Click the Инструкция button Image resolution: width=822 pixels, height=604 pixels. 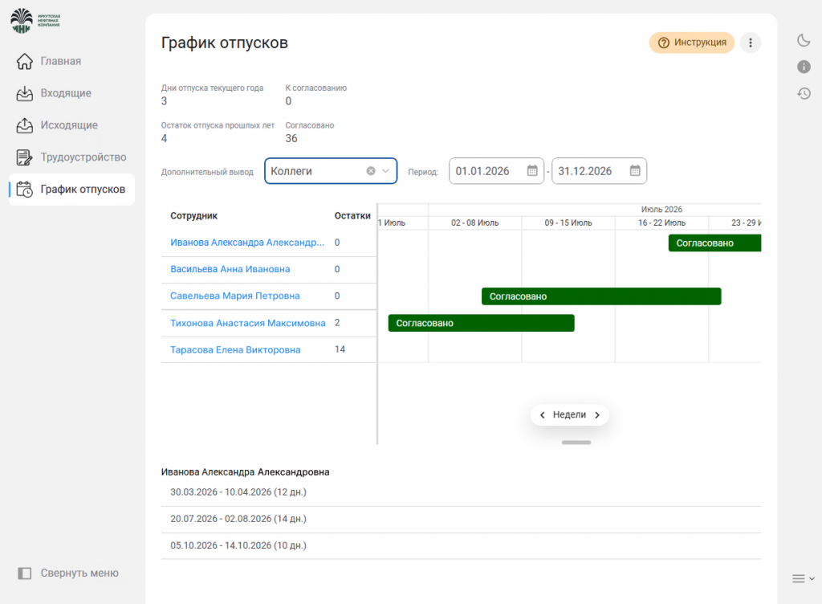[691, 43]
